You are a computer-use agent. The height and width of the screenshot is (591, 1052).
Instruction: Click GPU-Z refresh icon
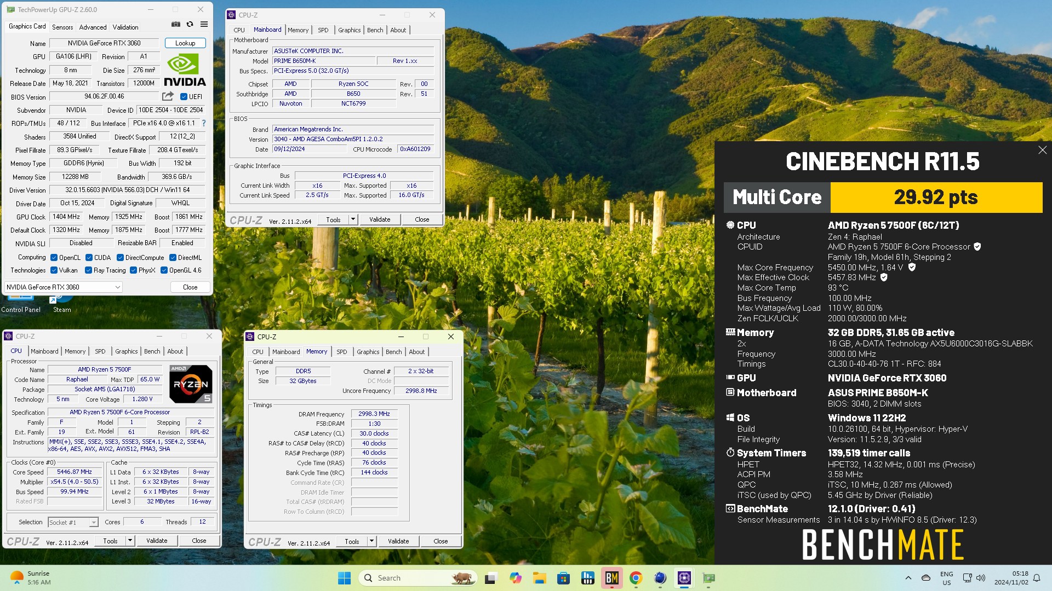[190, 24]
